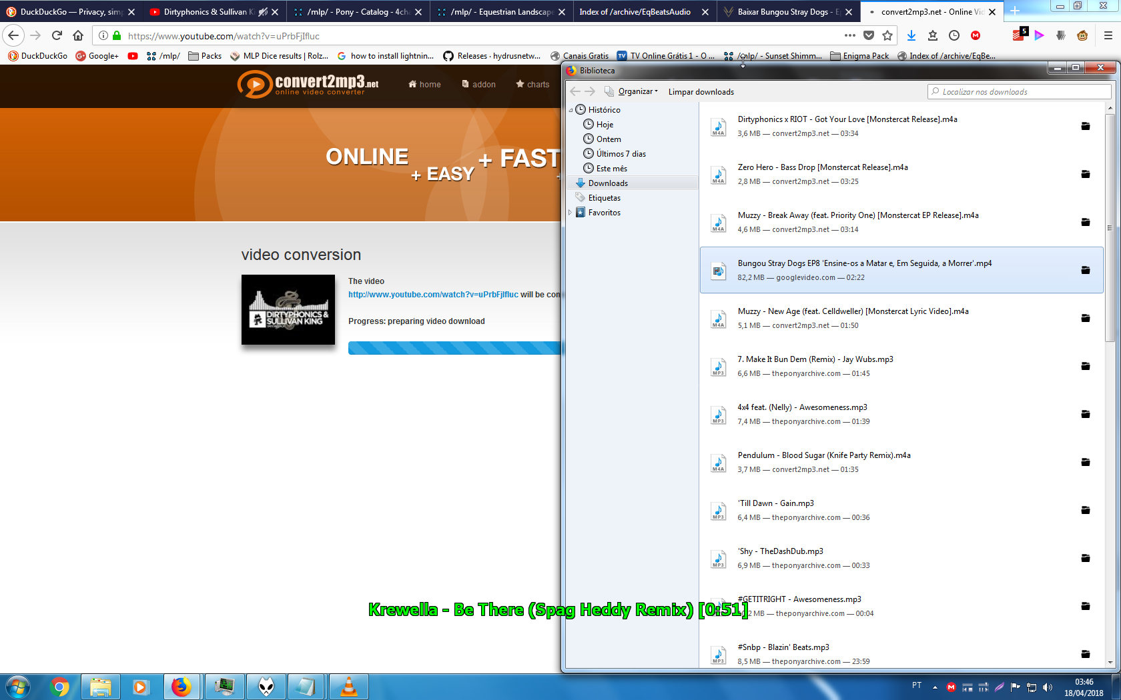Select the Baixar Bungou Stray Dogs tab
1121x700 pixels.
coord(784,12)
